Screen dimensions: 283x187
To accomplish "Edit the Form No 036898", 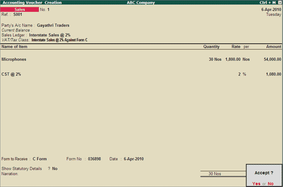I will pyautogui.click(x=94, y=159).
